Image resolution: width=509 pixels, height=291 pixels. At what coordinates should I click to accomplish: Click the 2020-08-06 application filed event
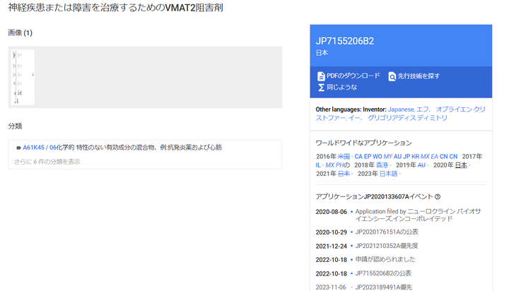[398, 215]
